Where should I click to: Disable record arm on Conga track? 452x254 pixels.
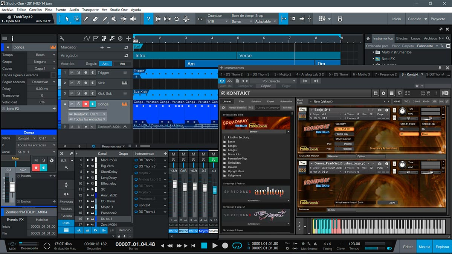(x=86, y=104)
